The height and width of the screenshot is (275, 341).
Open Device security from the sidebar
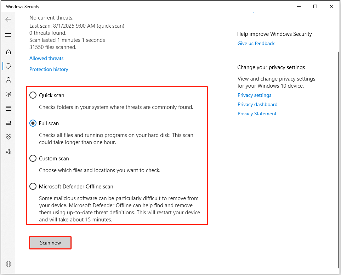click(x=8, y=122)
